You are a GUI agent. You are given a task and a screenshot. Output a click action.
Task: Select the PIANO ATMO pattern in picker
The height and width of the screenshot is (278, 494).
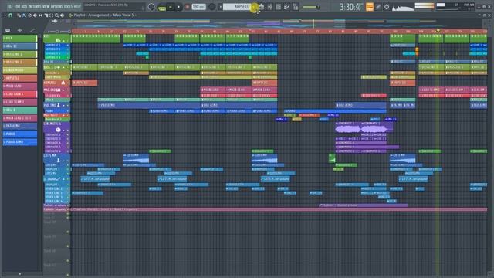pyautogui.click(x=19, y=142)
